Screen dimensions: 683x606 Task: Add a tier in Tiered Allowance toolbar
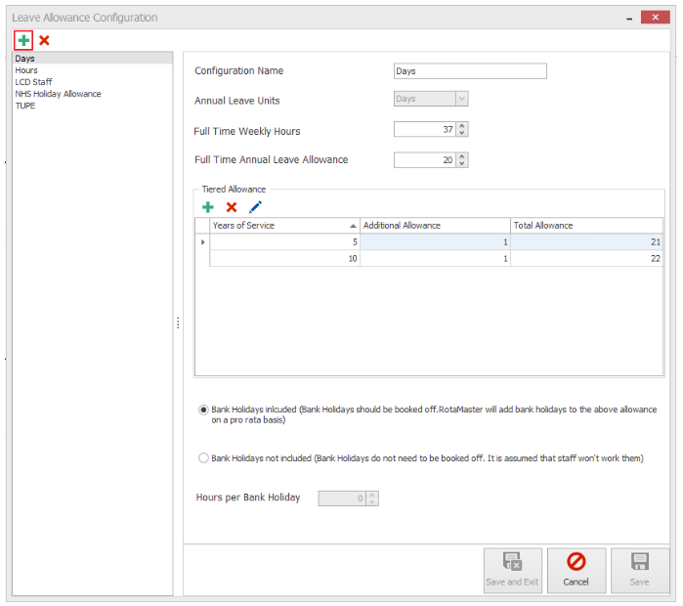[x=208, y=207]
